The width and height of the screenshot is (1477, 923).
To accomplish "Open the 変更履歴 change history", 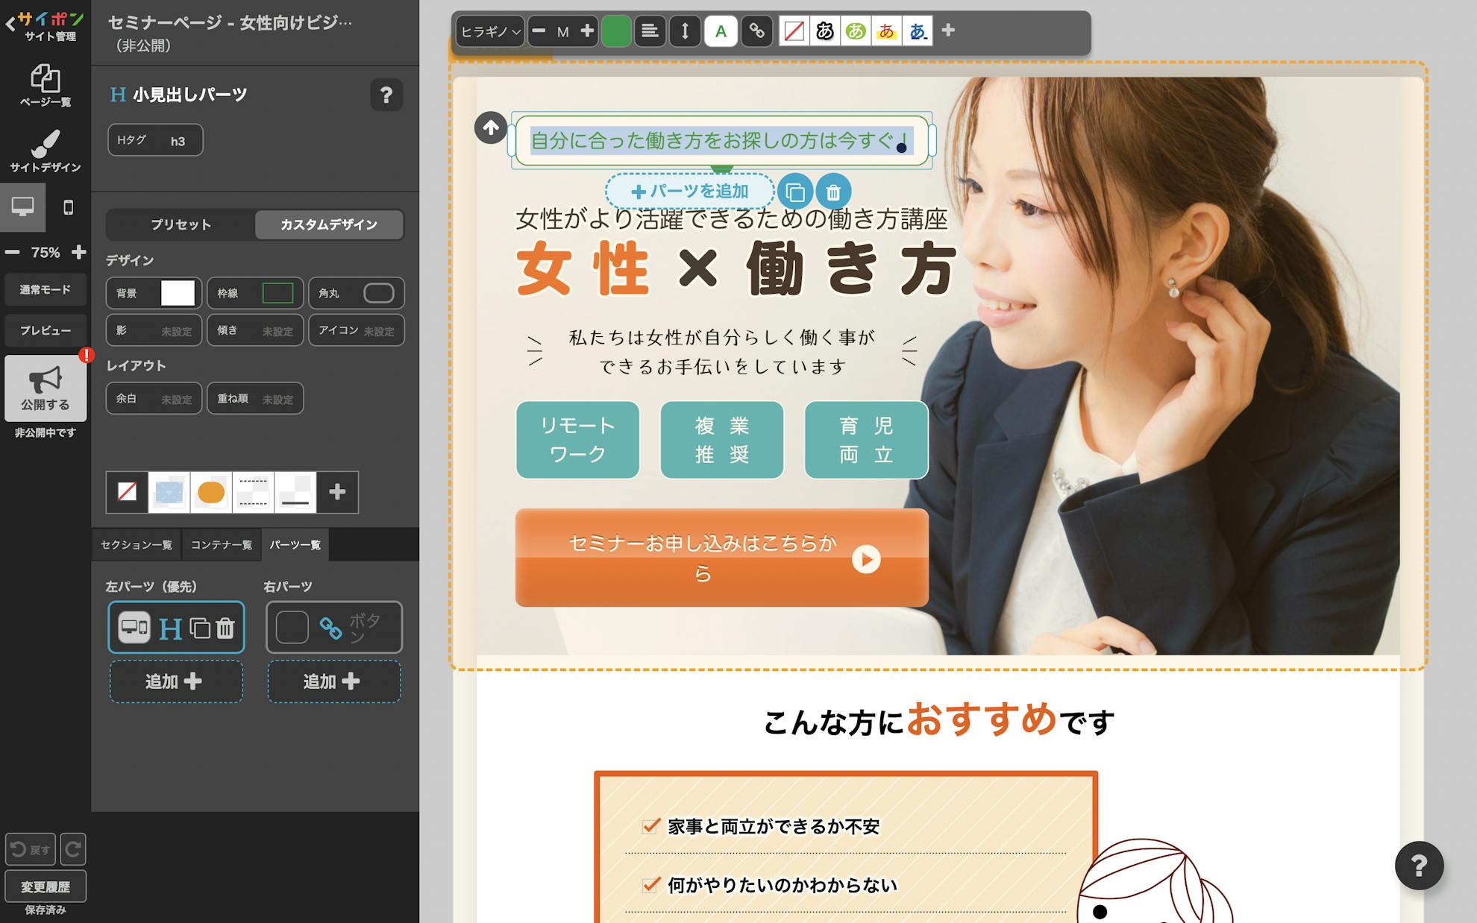I will click(45, 886).
